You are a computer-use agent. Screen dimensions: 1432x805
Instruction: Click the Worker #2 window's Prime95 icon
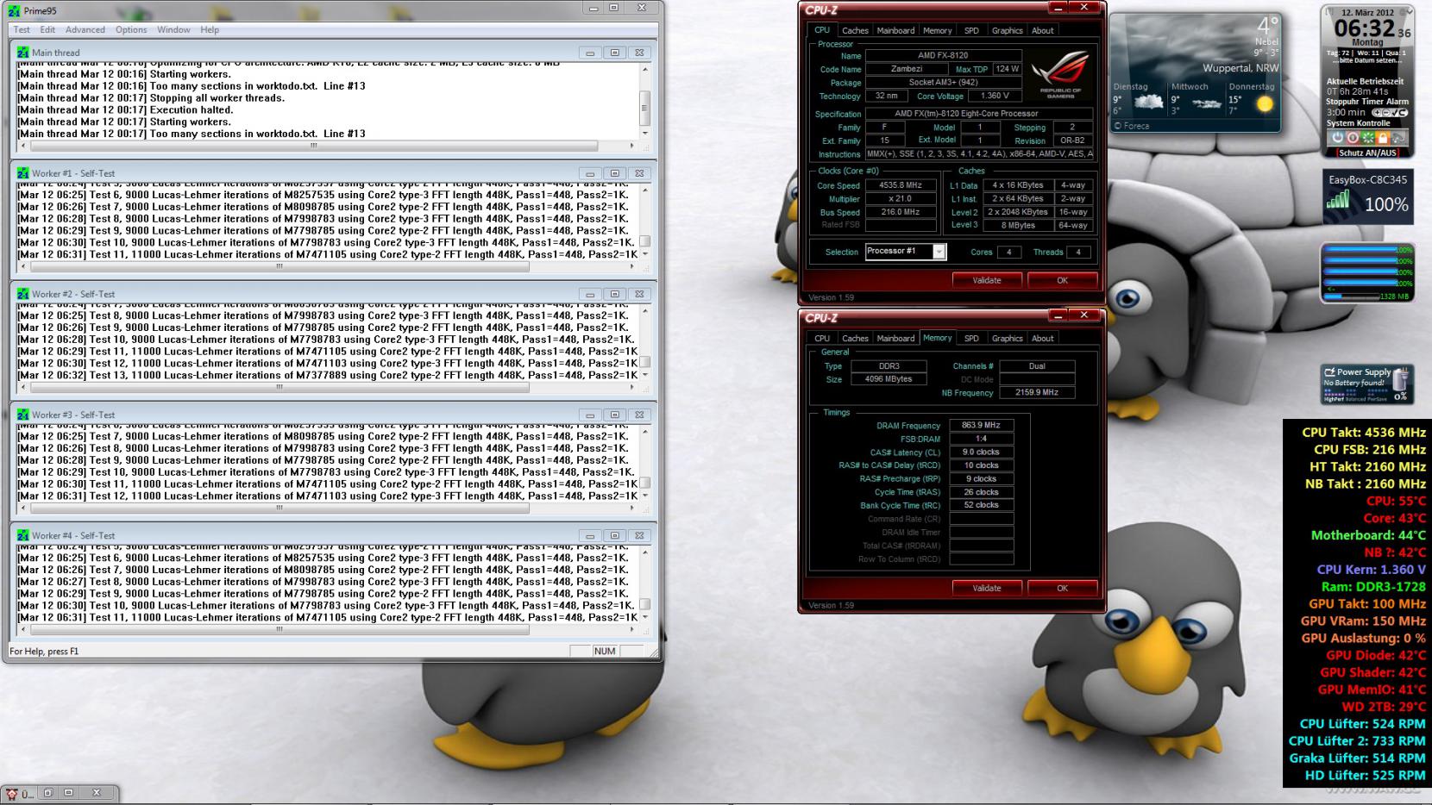coord(22,294)
